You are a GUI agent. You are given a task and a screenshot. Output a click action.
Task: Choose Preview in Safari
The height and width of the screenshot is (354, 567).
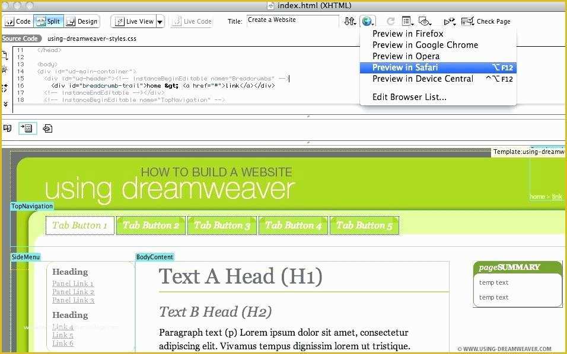[x=438, y=67]
